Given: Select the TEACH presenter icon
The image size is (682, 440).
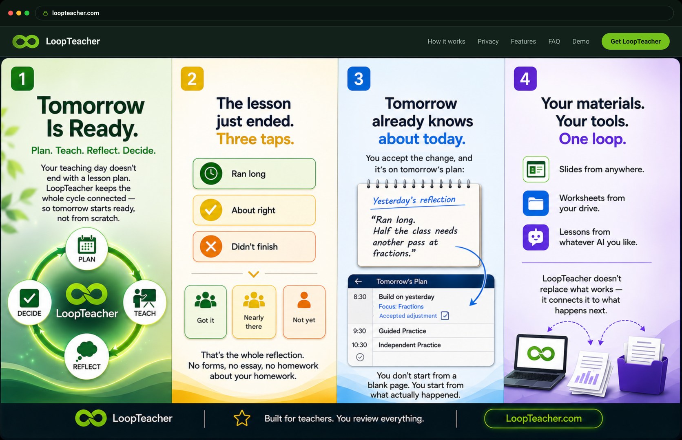Looking at the screenshot, I should 144,302.
